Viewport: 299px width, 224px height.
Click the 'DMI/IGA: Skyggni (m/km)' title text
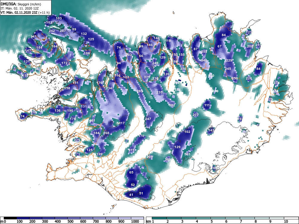tap(21, 4)
